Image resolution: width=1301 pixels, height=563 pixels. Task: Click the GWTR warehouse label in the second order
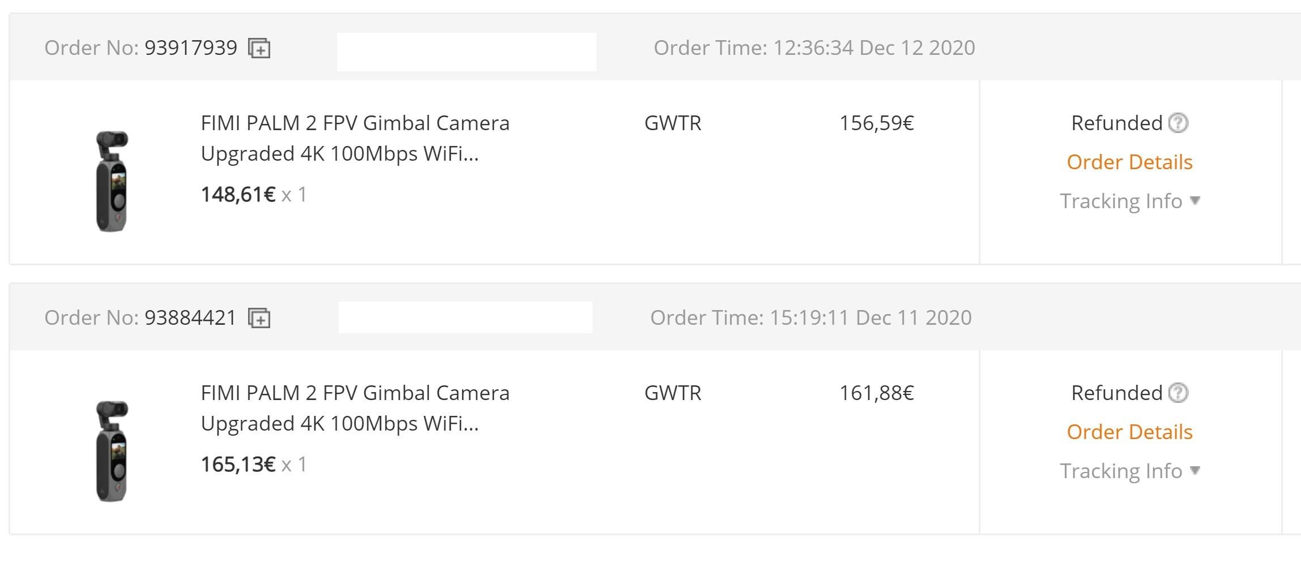pyautogui.click(x=673, y=393)
